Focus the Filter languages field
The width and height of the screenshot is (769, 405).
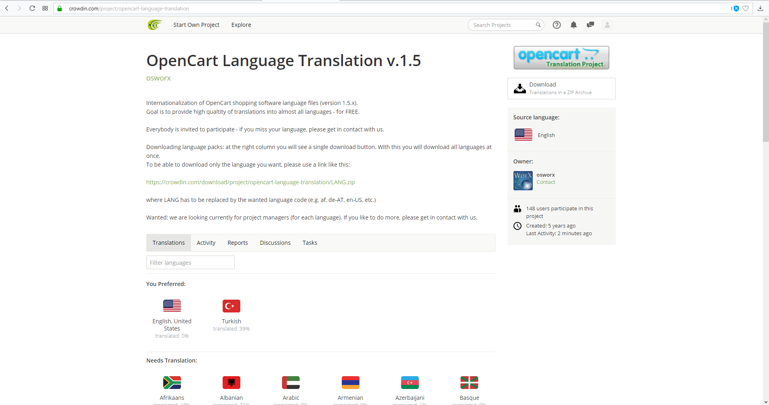pos(190,263)
